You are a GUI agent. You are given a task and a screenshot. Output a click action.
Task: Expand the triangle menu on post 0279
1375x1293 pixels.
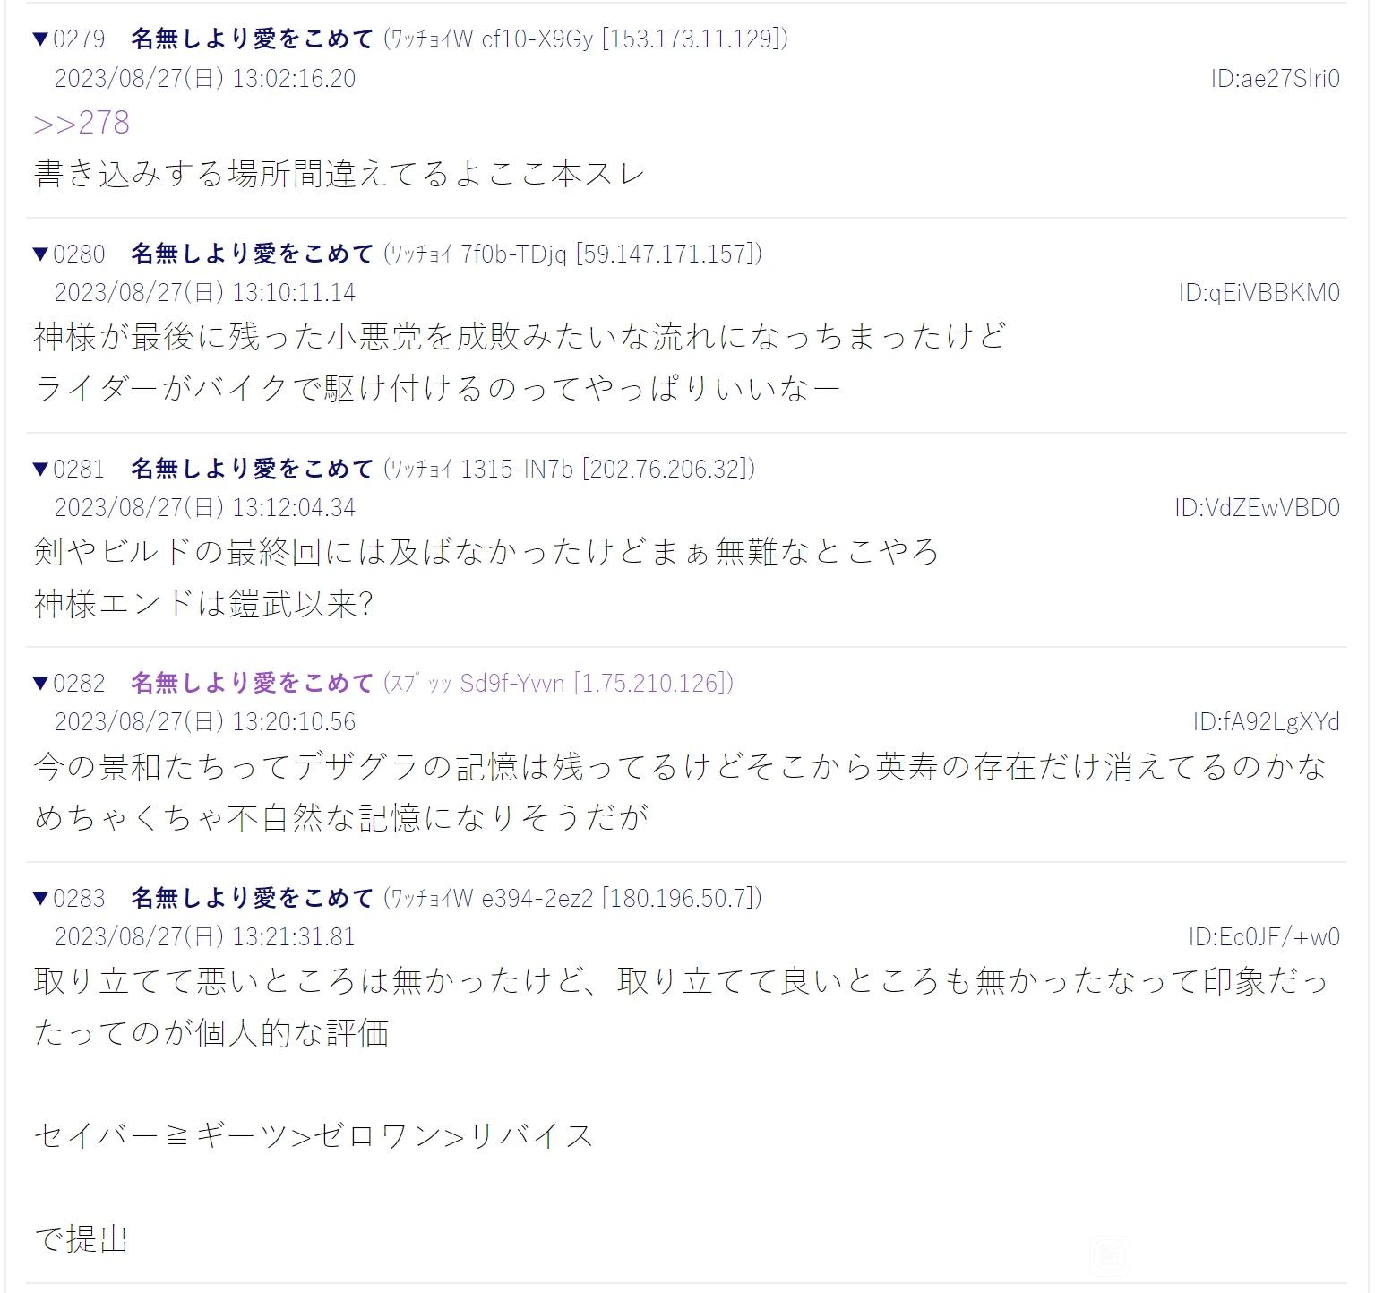[x=40, y=39]
